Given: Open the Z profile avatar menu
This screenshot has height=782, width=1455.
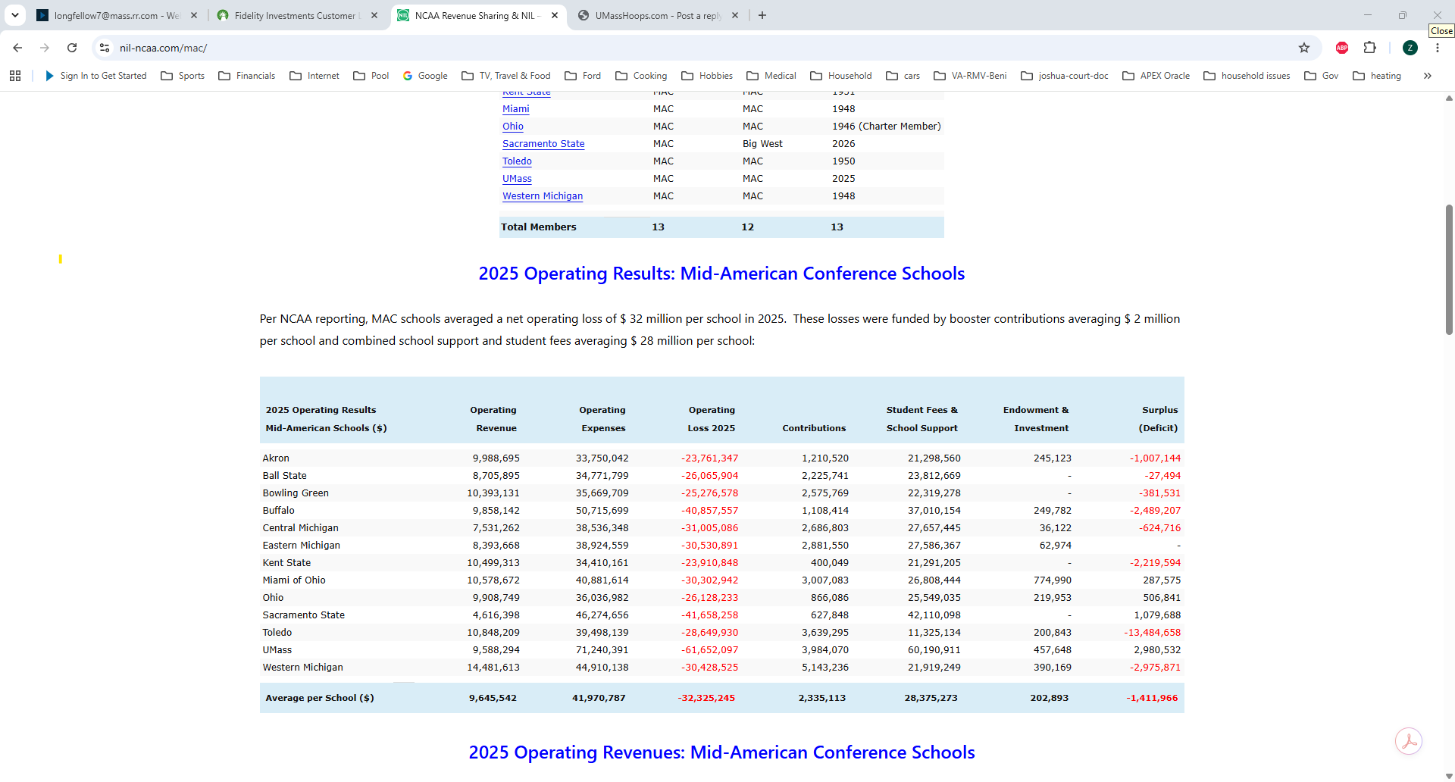Looking at the screenshot, I should tap(1410, 48).
